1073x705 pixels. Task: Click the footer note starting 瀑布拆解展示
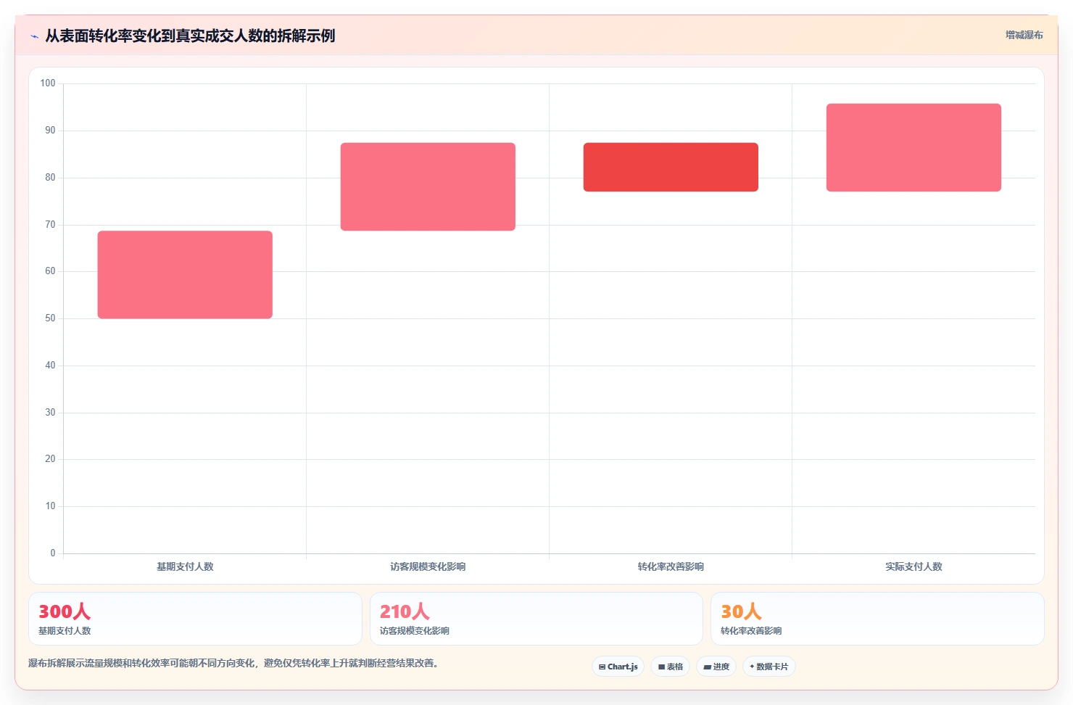(x=233, y=663)
